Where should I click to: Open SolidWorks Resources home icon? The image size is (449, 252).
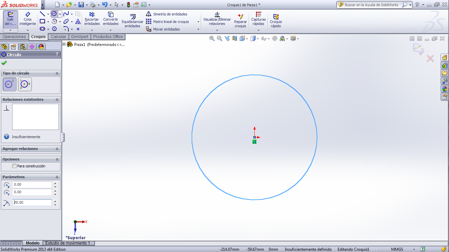(x=444, y=57)
